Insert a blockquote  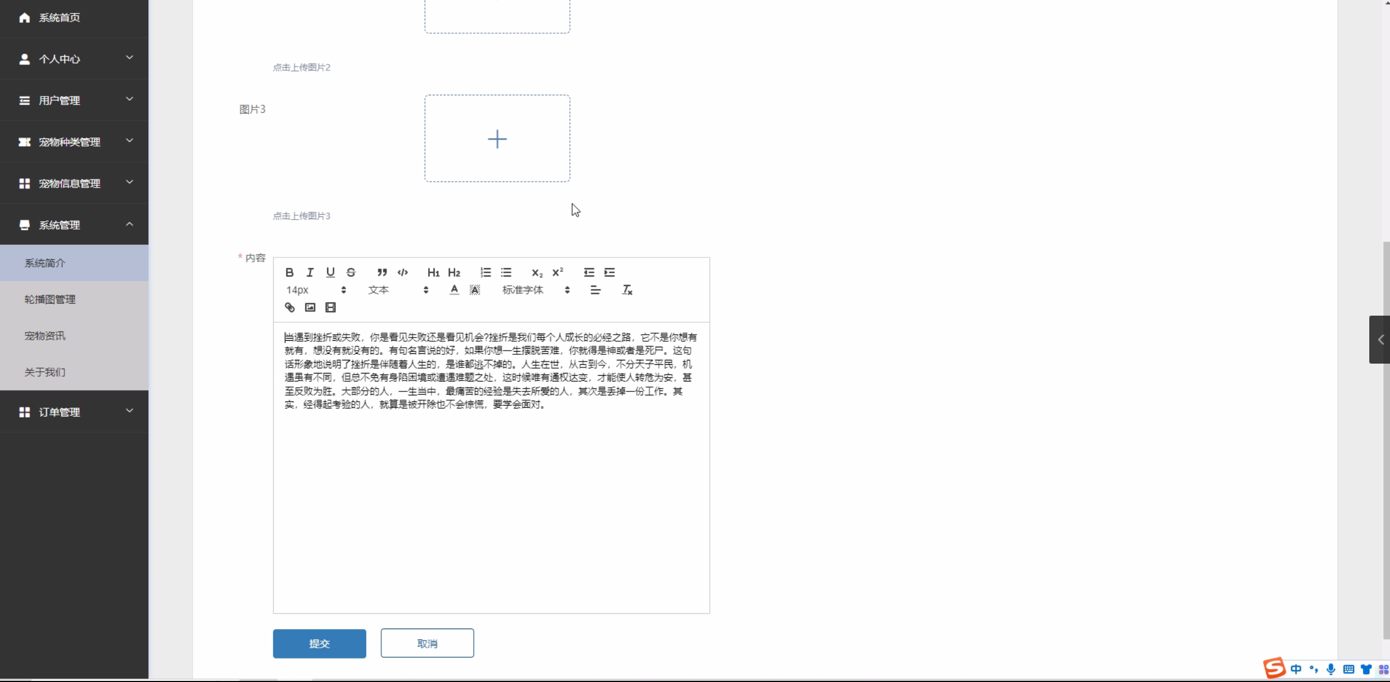[x=382, y=272]
